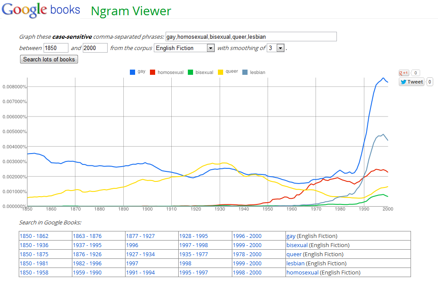Click the Google +1 button
438x281 pixels.
[x=404, y=73]
